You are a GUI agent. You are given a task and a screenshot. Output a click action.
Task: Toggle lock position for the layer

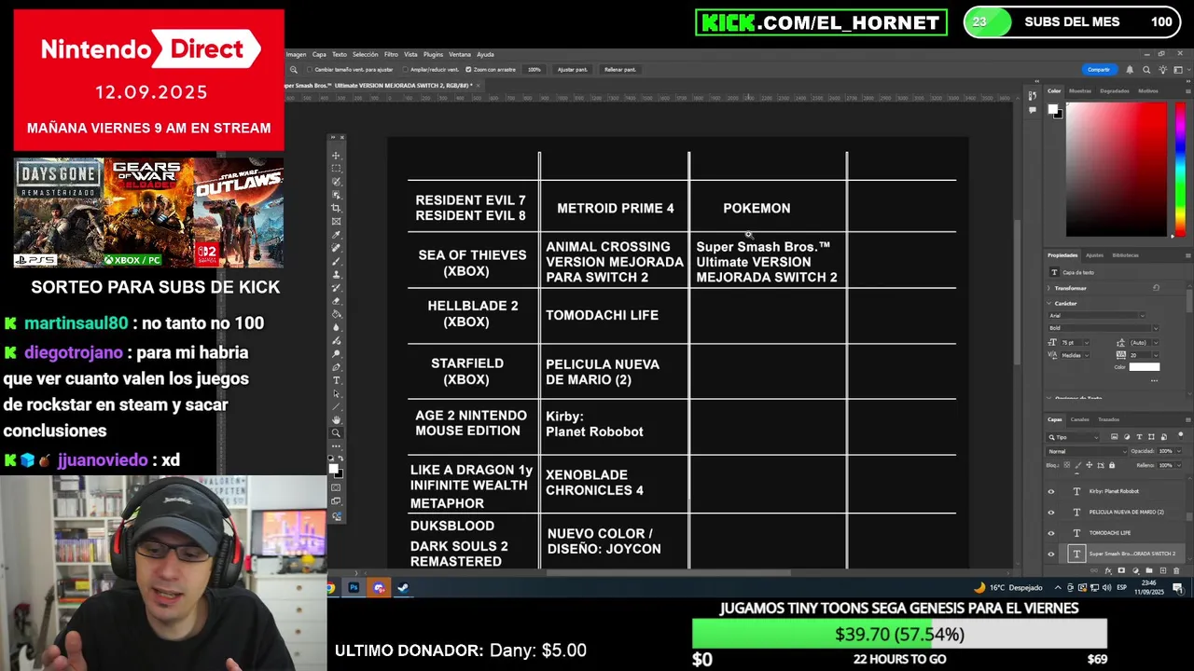point(1090,465)
